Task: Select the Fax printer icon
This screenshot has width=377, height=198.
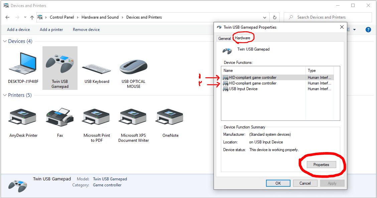Action: 60,117
